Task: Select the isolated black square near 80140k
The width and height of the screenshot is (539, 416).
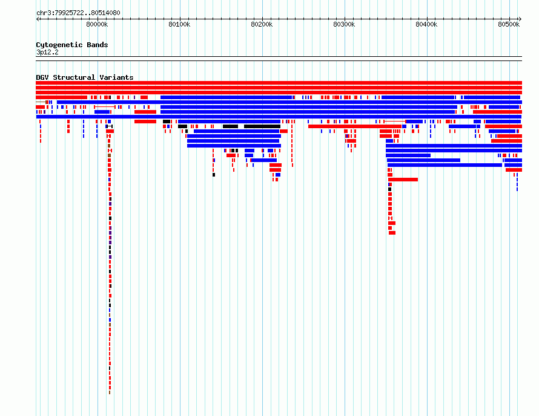Action: coord(214,175)
